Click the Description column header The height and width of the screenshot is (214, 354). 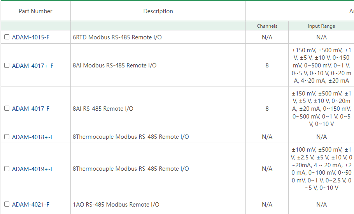[158, 11]
